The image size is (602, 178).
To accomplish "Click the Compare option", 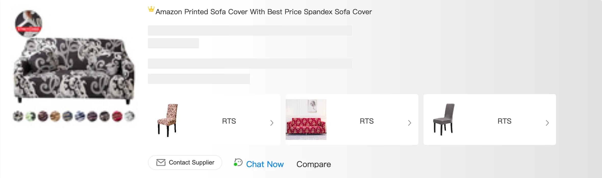I will (x=313, y=164).
